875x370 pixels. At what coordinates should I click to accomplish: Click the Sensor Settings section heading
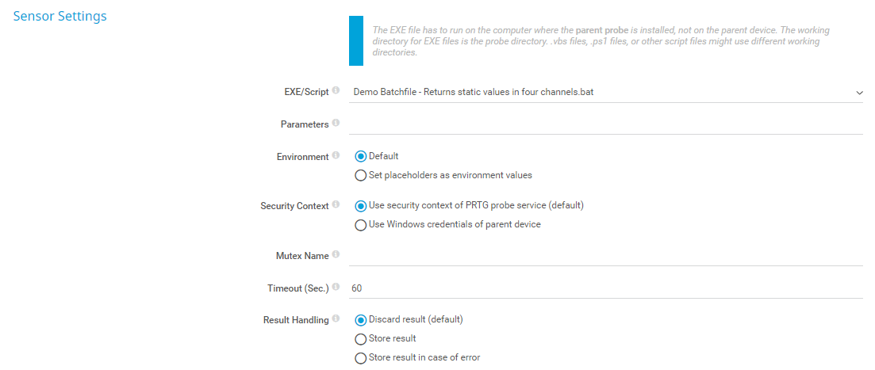tap(60, 16)
